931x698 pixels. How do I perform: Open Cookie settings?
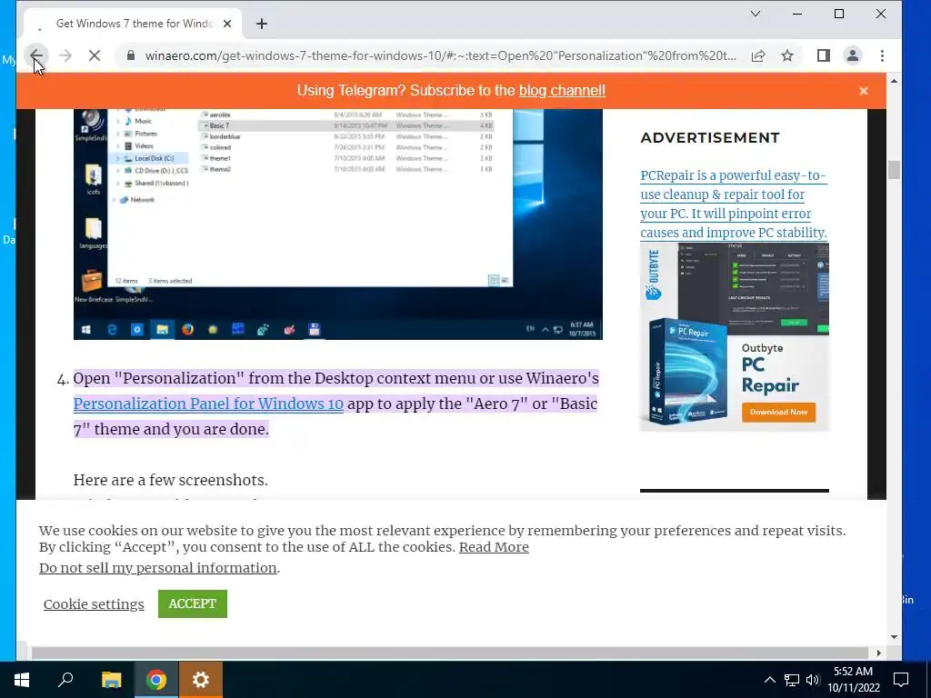point(94,604)
